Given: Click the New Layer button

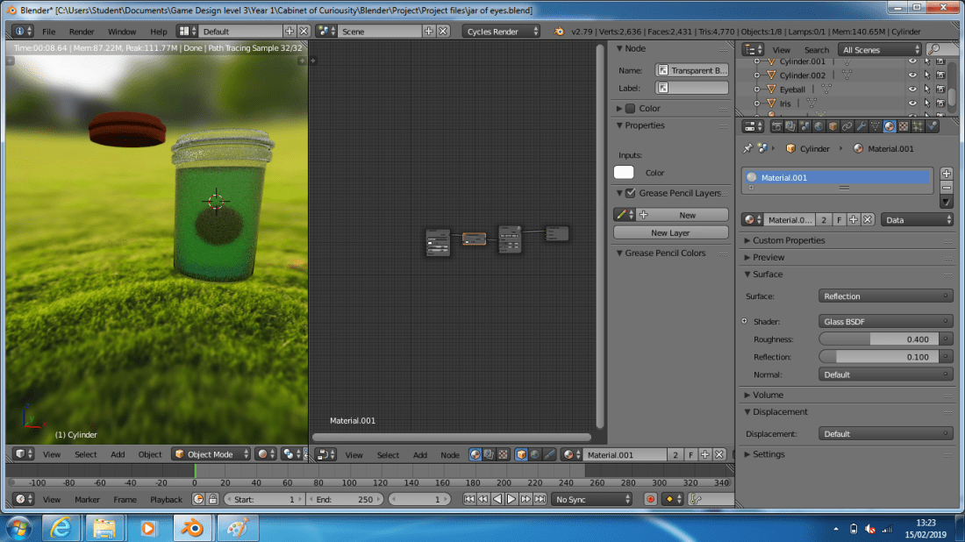Looking at the screenshot, I should [670, 233].
